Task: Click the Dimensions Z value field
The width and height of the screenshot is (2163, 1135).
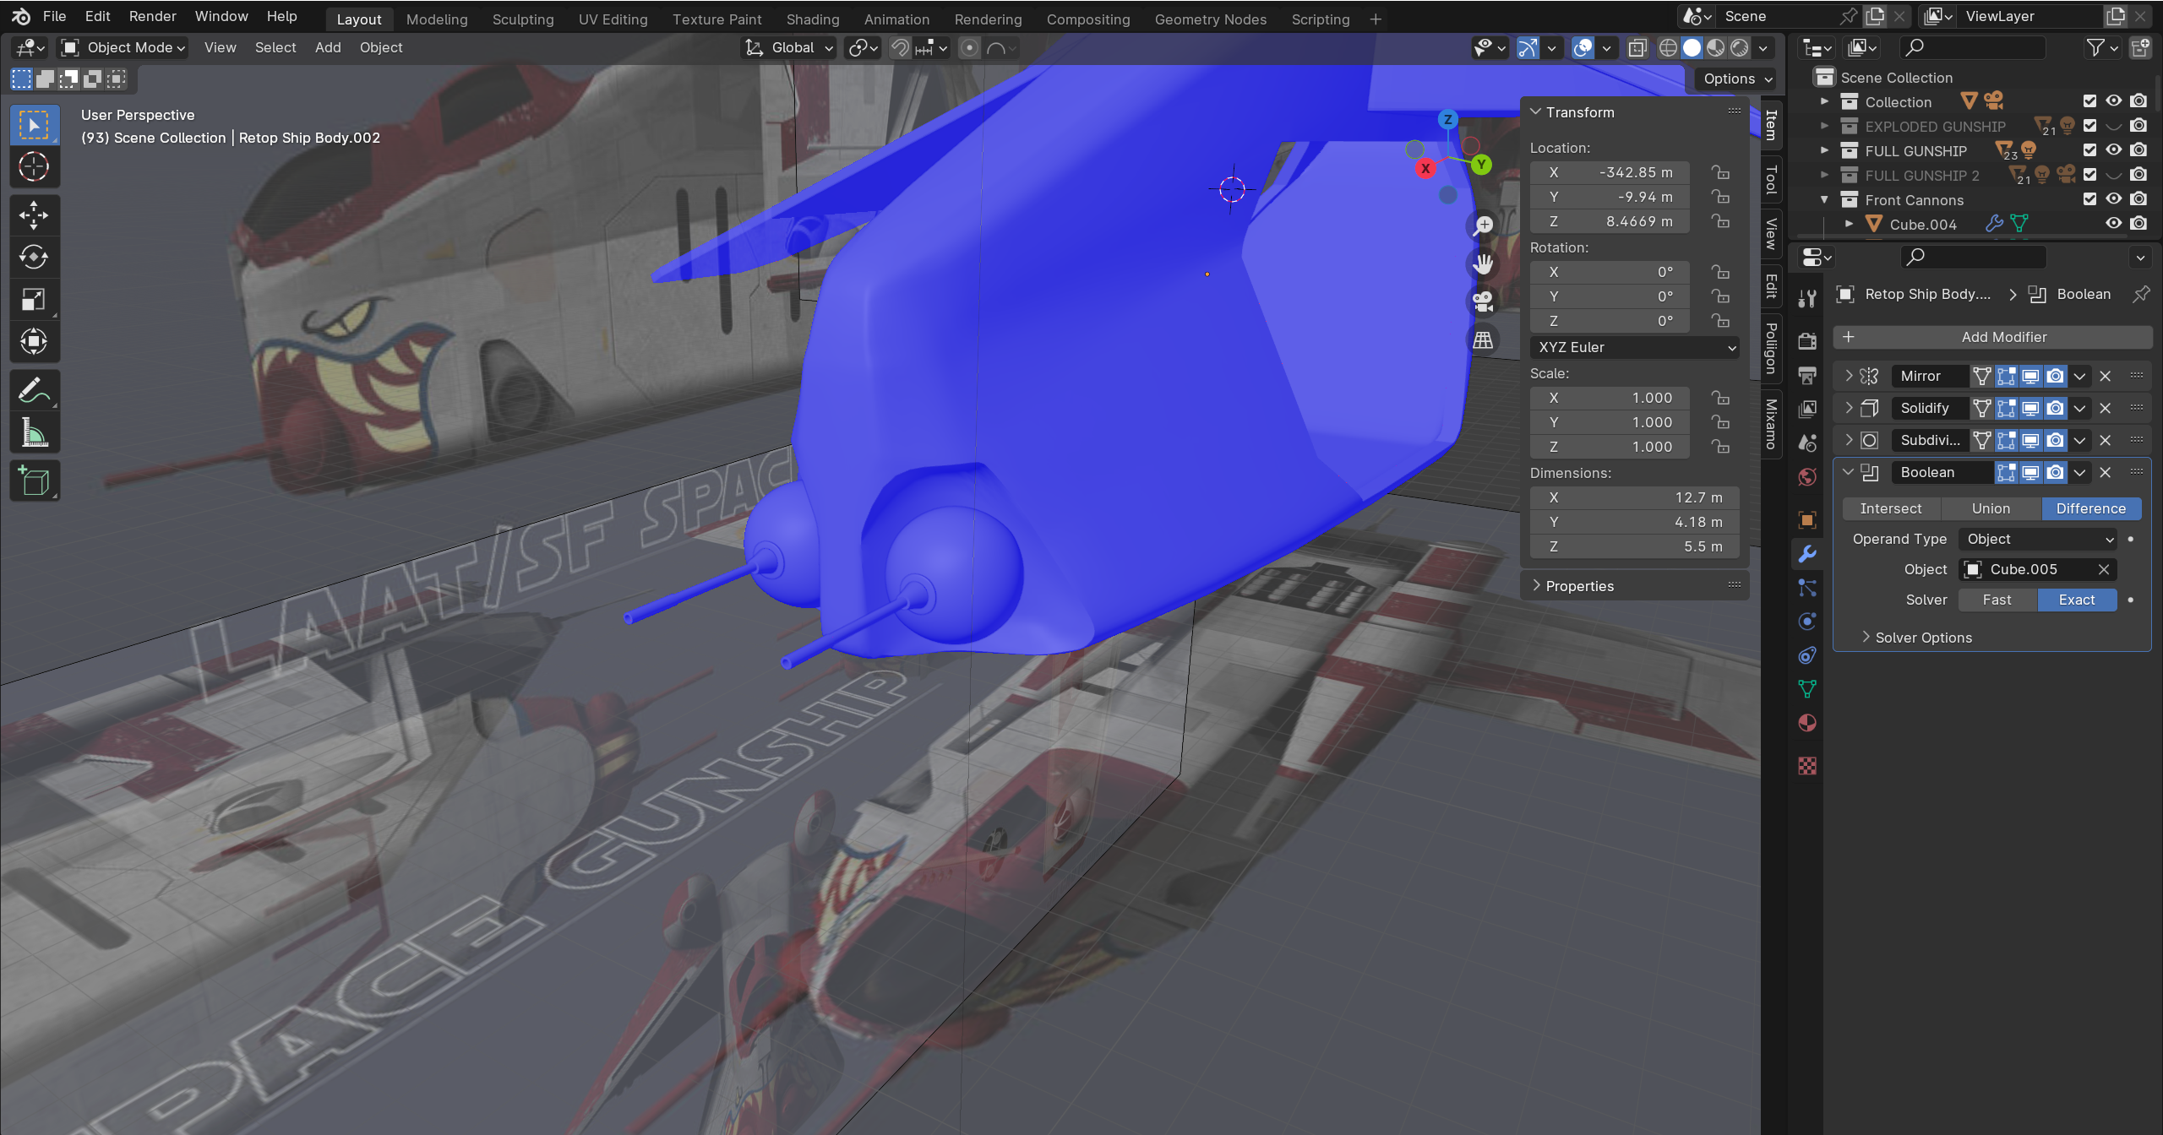Action: (x=1634, y=546)
